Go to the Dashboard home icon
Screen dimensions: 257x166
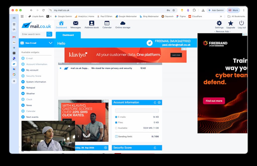(61, 25)
